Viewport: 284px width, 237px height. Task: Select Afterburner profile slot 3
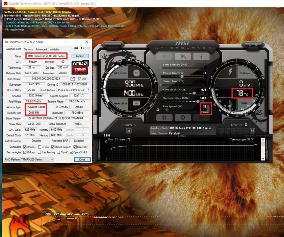pyautogui.click(x=234, y=131)
